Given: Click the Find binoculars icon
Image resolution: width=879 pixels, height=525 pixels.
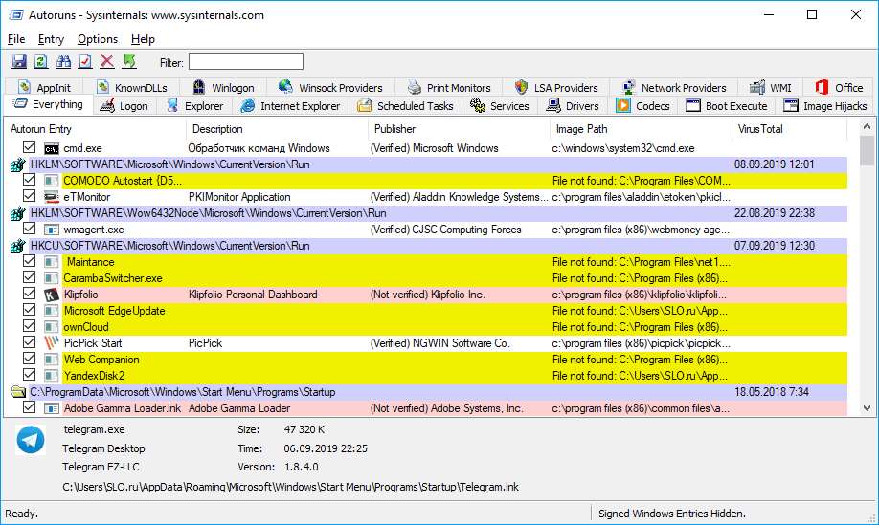Looking at the screenshot, I should pos(63,61).
